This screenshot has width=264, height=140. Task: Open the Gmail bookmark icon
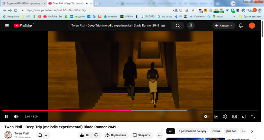coord(61,16)
